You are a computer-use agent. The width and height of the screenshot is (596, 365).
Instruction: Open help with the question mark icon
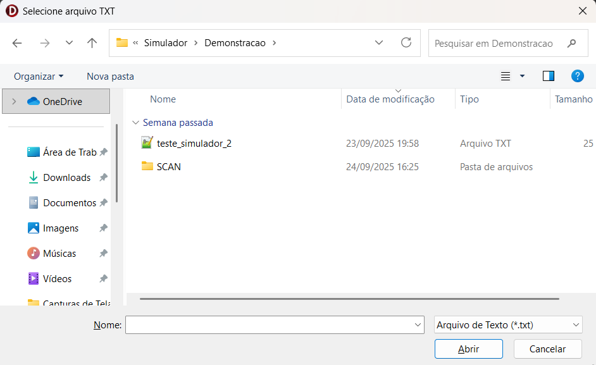(577, 76)
